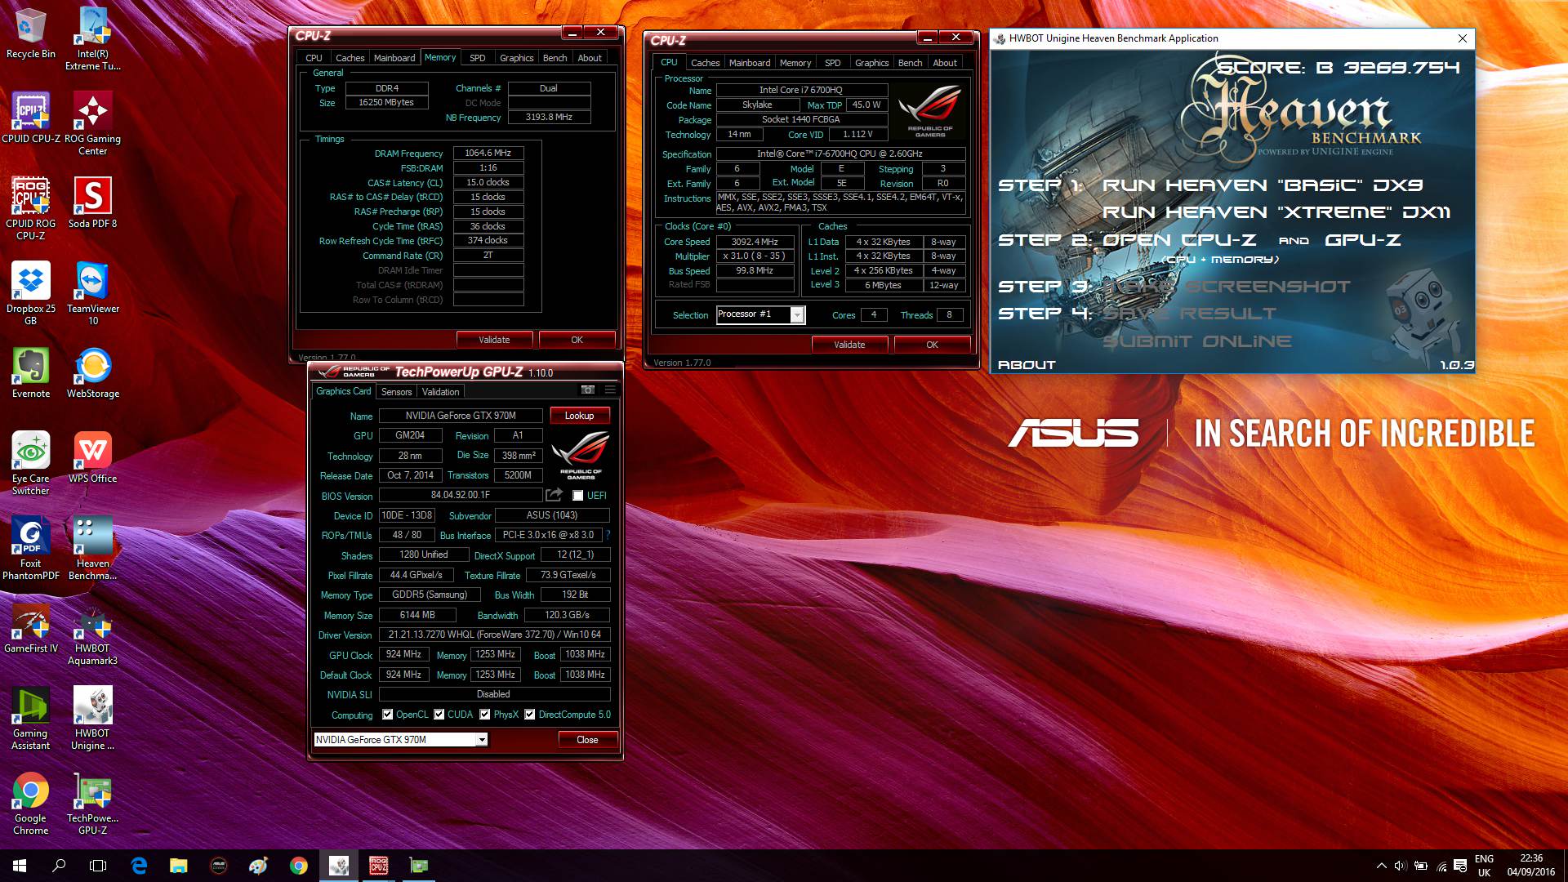Click Windows Start button
Viewport: 1568px width, 882px height.
pyautogui.click(x=20, y=866)
